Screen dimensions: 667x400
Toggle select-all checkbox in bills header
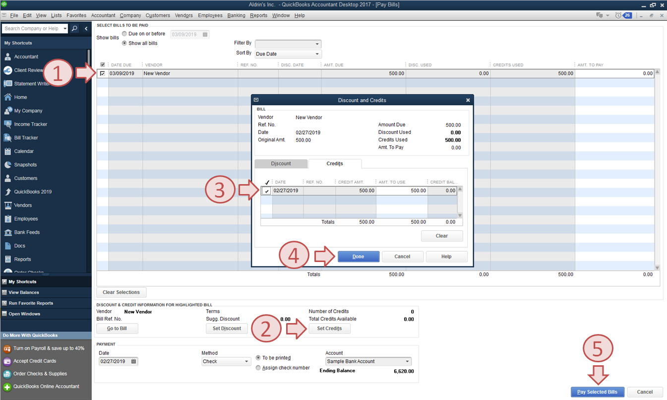click(x=103, y=65)
